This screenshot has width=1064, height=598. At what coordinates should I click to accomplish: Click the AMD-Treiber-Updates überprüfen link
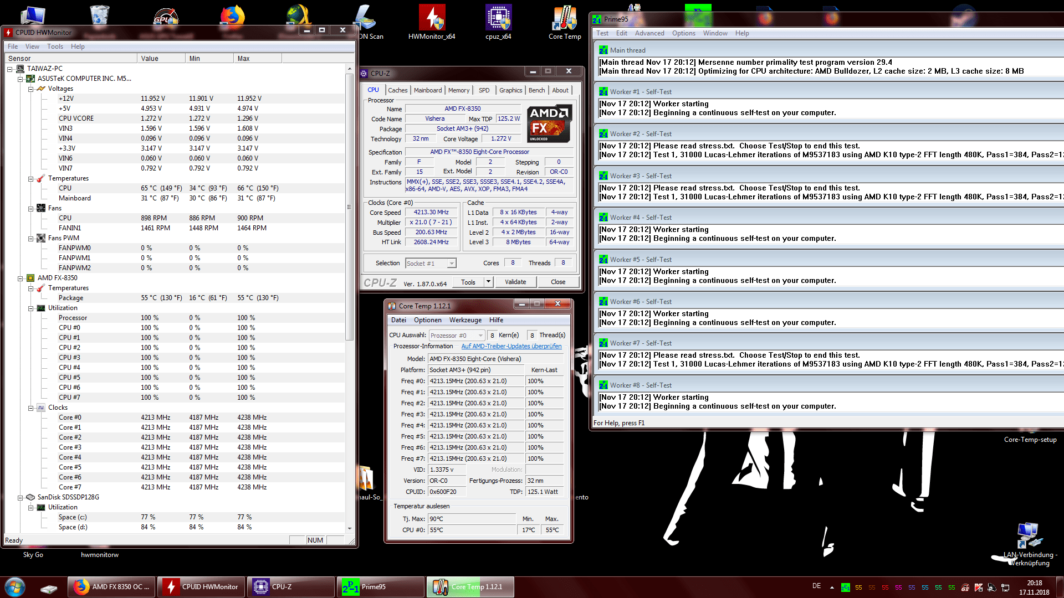tap(511, 347)
